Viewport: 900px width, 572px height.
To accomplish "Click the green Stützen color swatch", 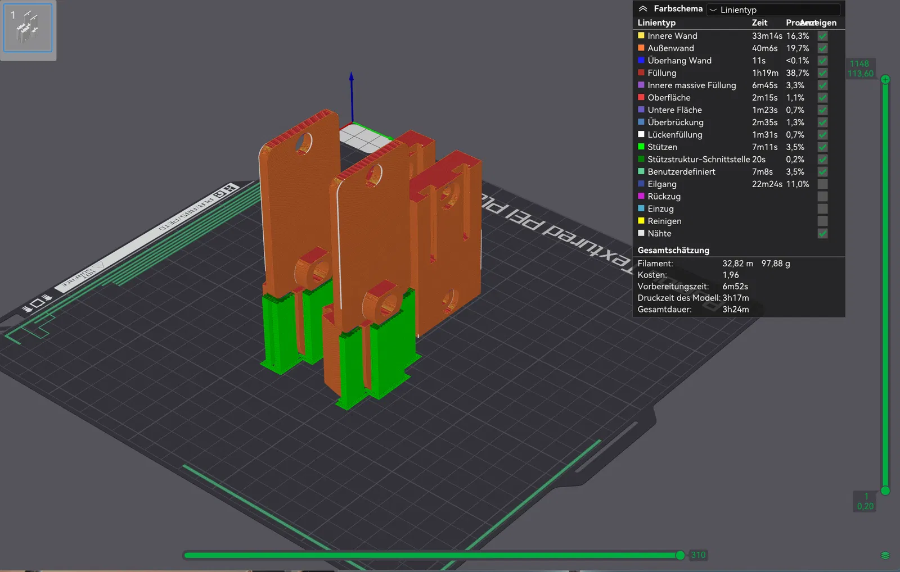I will pos(641,147).
